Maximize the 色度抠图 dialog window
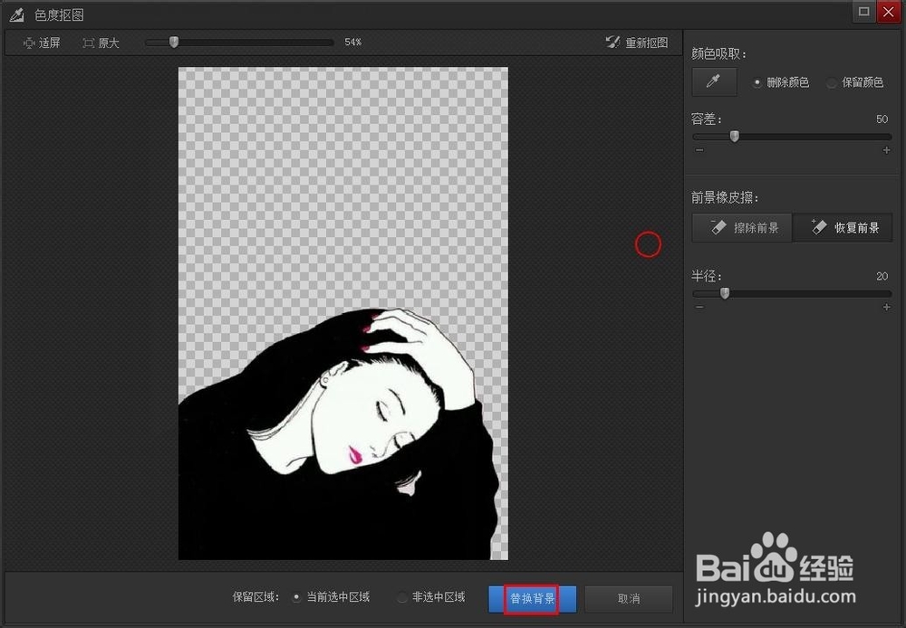Image resolution: width=906 pixels, height=628 pixels. 863,12
